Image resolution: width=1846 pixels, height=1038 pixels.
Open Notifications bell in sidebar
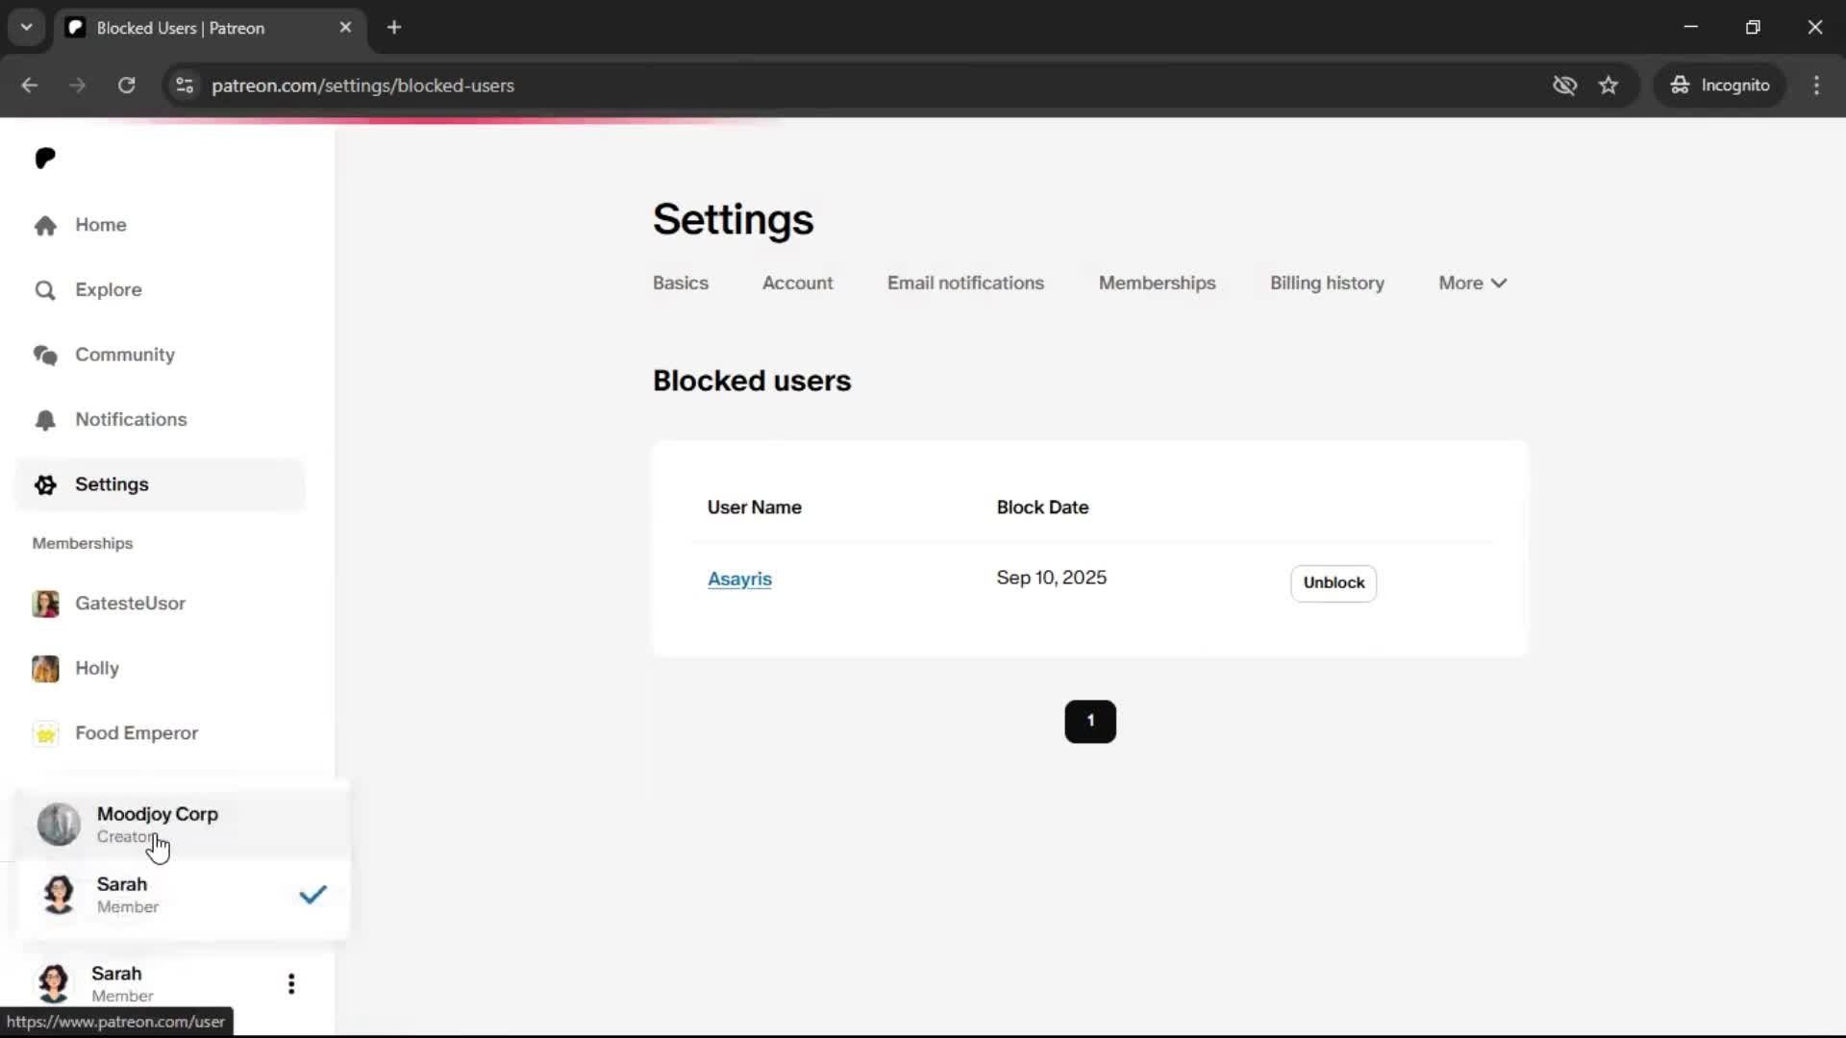coord(160,420)
